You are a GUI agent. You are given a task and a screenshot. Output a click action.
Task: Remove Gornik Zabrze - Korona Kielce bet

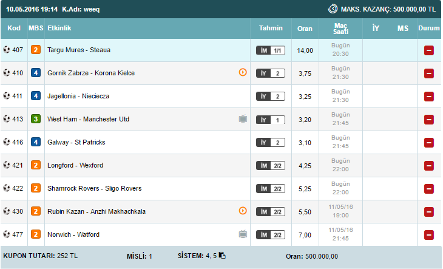click(x=428, y=73)
